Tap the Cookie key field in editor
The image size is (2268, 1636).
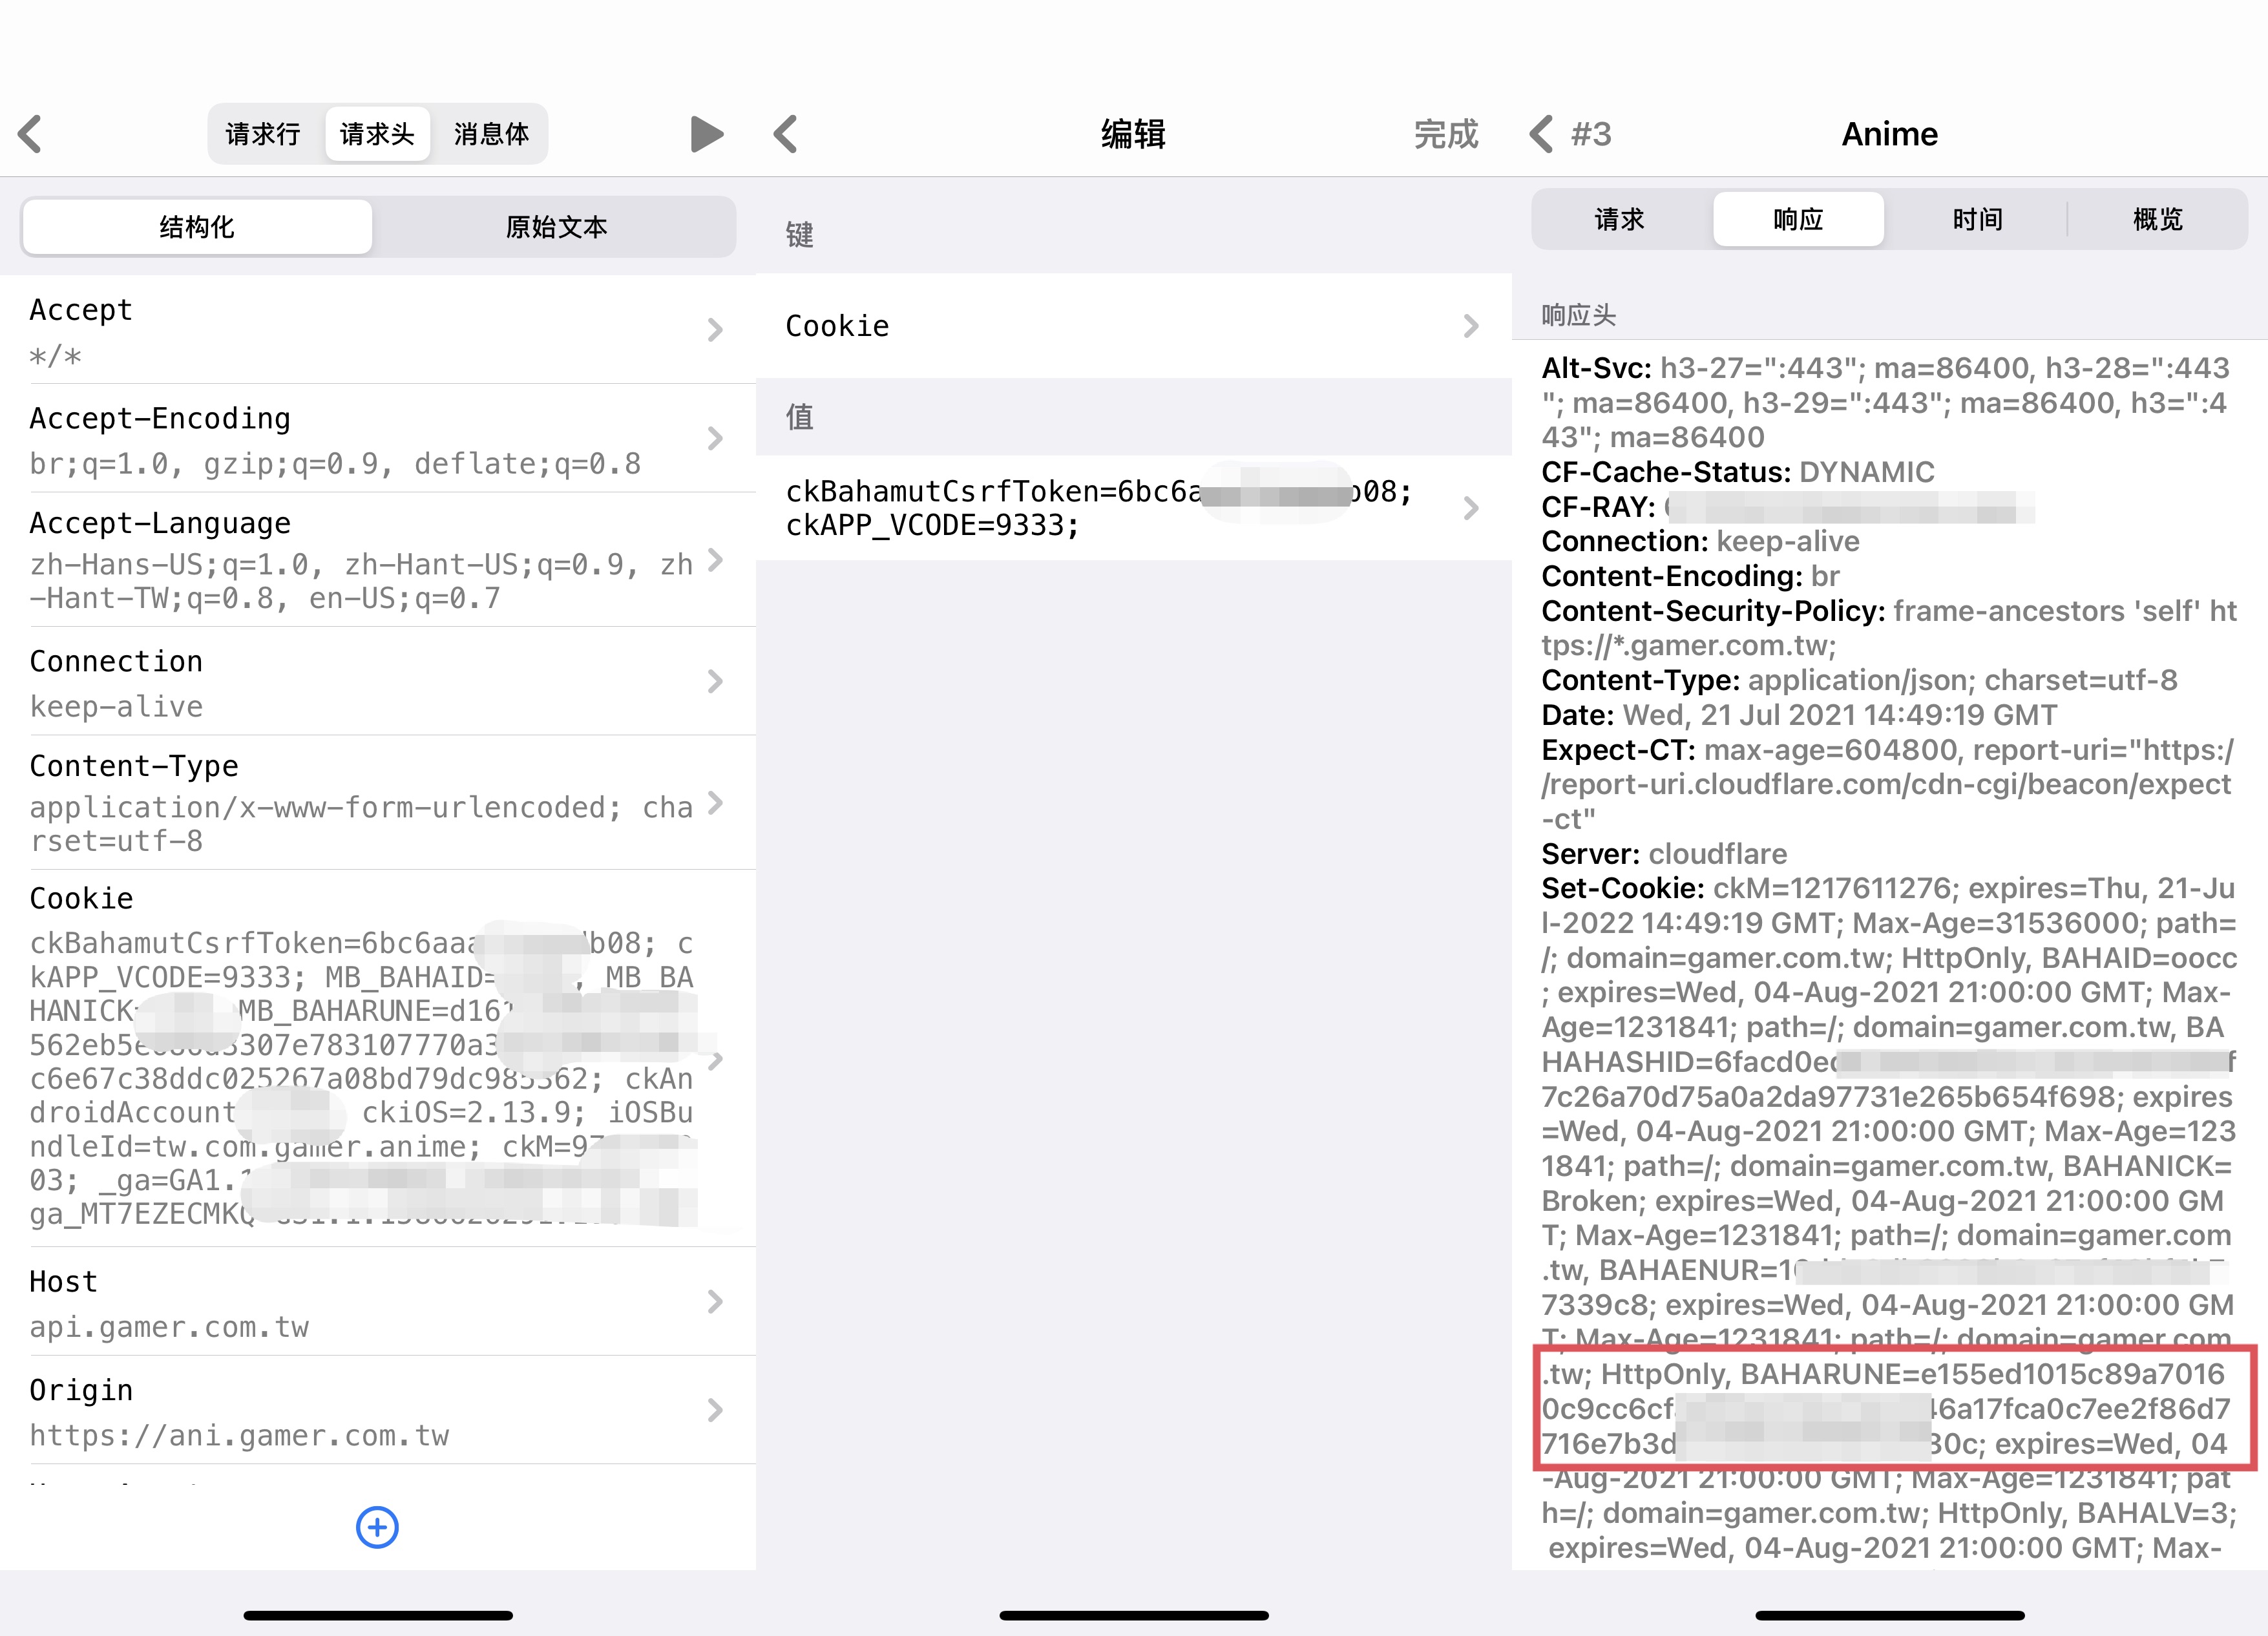click(1133, 326)
